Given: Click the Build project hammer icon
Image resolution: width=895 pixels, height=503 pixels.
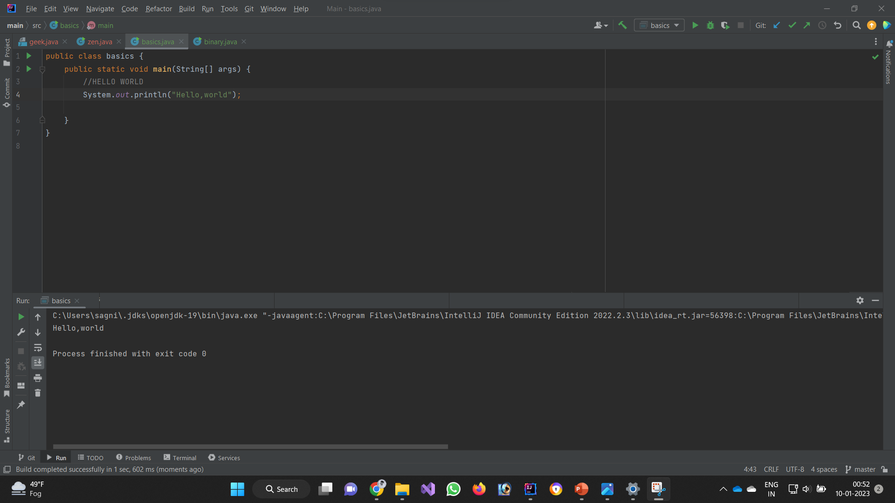Looking at the screenshot, I should [x=622, y=25].
